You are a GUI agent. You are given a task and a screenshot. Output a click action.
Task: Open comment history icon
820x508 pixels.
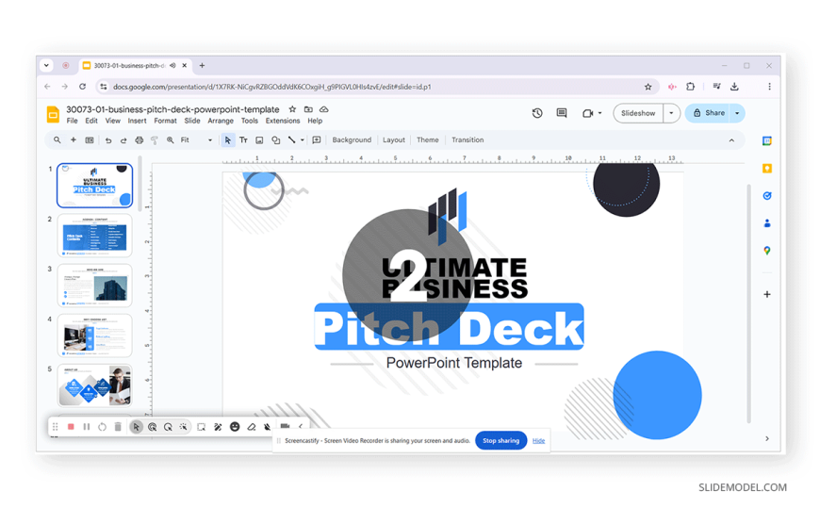(562, 113)
